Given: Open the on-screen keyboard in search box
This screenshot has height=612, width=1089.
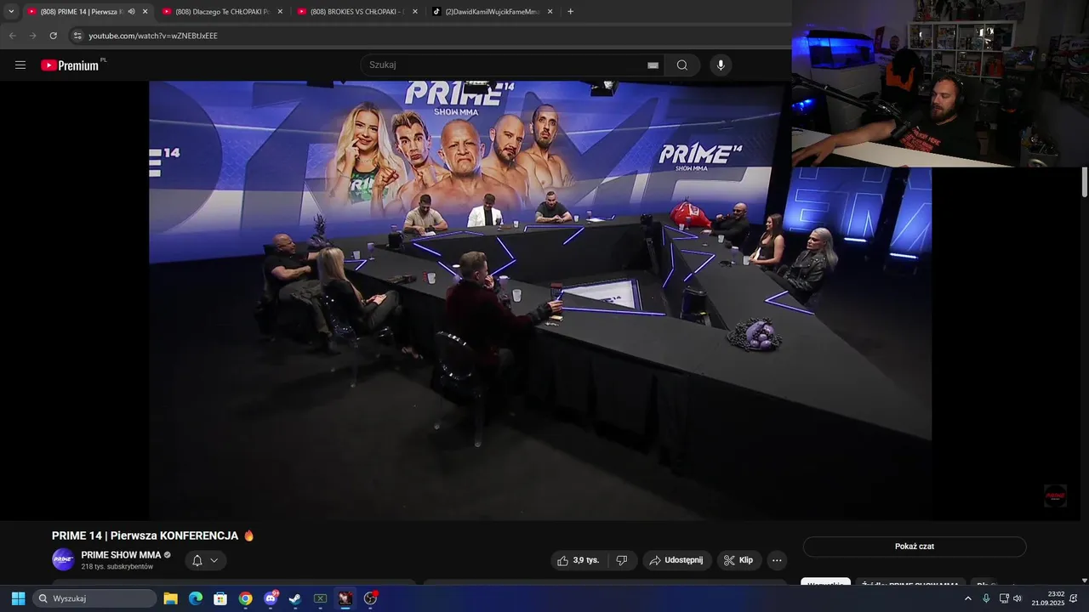Looking at the screenshot, I should [x=653, y=65].
